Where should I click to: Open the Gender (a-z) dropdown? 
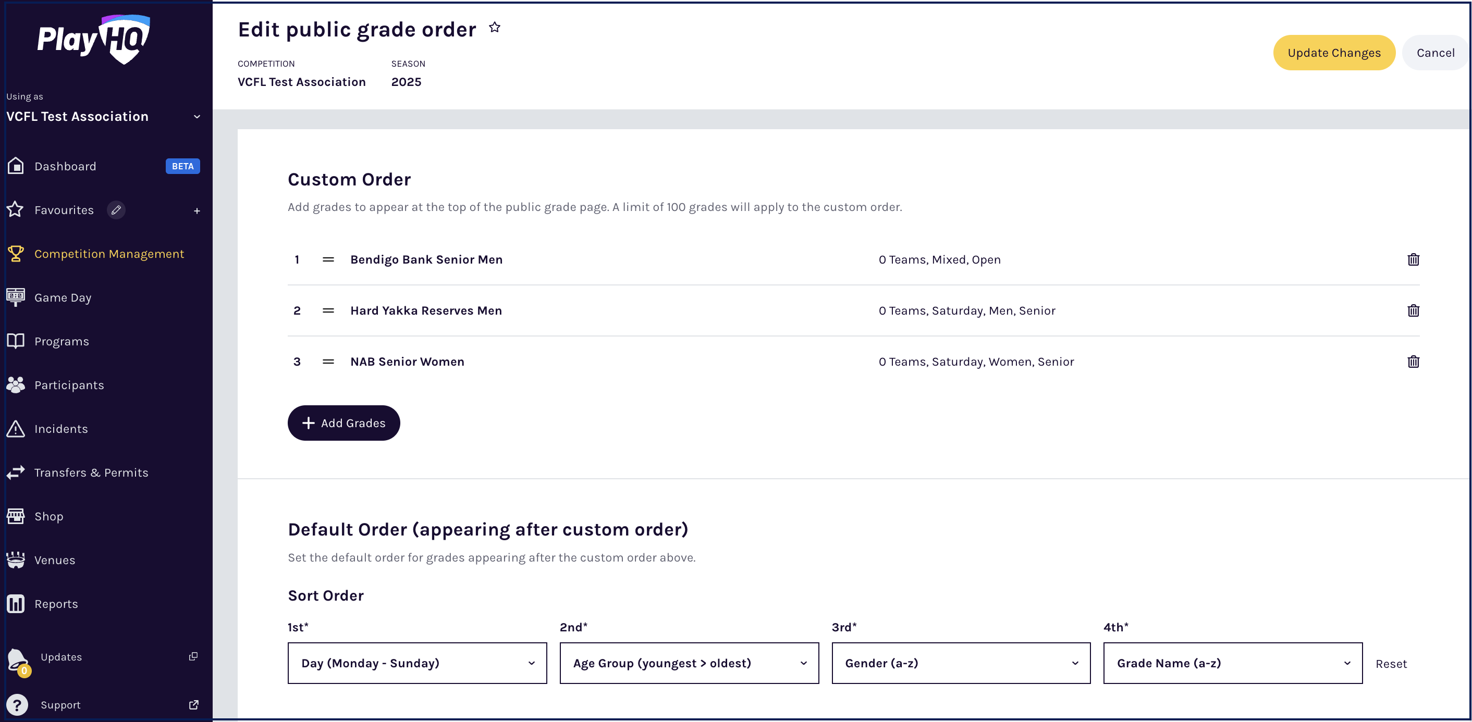(x=961, y=663)
